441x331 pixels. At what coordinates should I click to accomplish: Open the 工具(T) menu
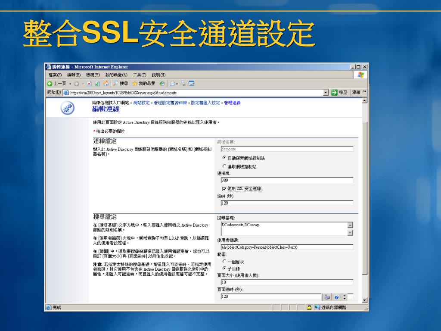140,75
